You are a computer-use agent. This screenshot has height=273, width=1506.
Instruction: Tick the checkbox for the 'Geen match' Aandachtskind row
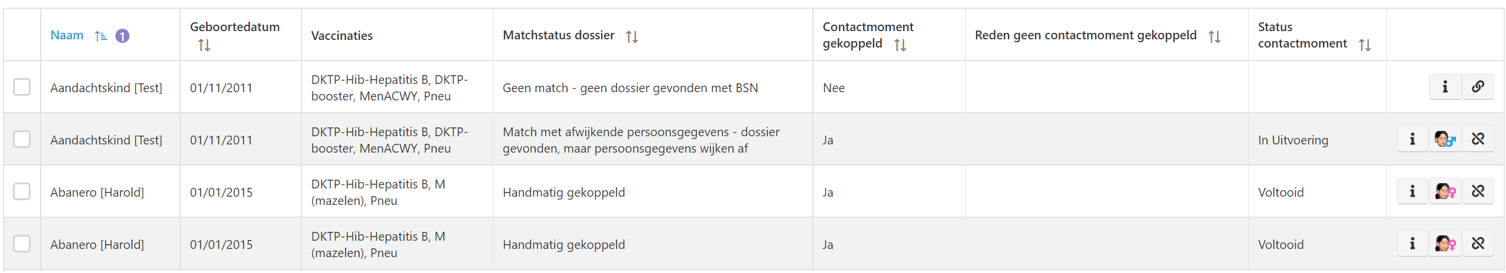[22, 87]
